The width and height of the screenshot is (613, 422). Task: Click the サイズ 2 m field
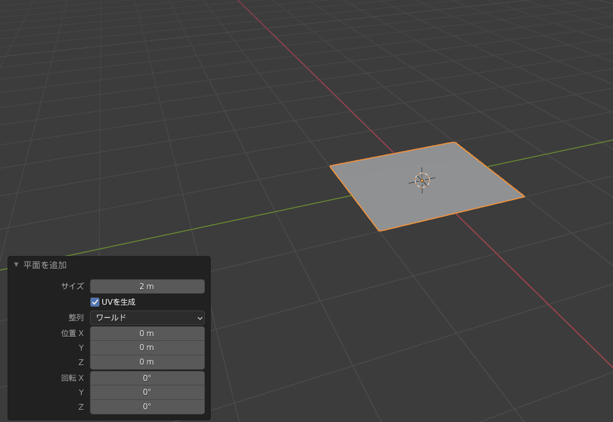[x=147, y=286]
